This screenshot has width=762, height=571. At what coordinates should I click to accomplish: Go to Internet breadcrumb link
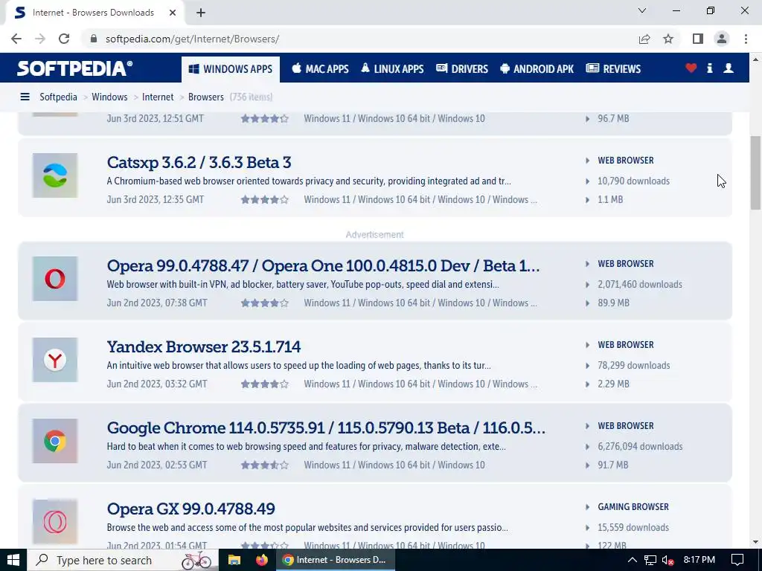[x=158, y=97]
